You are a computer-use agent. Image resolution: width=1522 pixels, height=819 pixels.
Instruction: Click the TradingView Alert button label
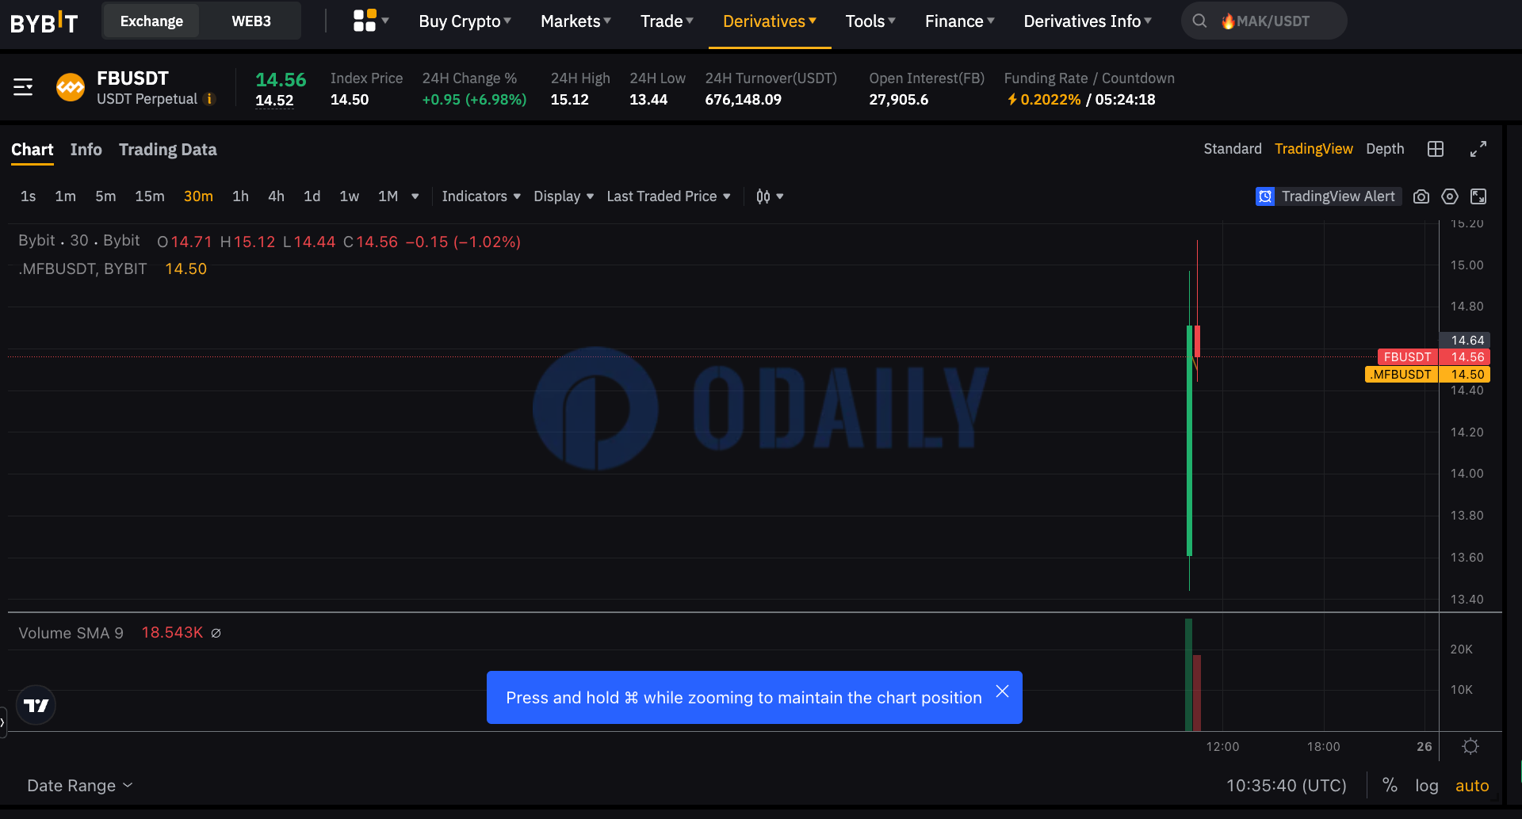[1338, 196]
